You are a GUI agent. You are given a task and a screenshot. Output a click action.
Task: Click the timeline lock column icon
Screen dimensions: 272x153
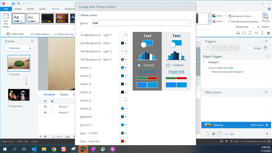coord(52,101)
